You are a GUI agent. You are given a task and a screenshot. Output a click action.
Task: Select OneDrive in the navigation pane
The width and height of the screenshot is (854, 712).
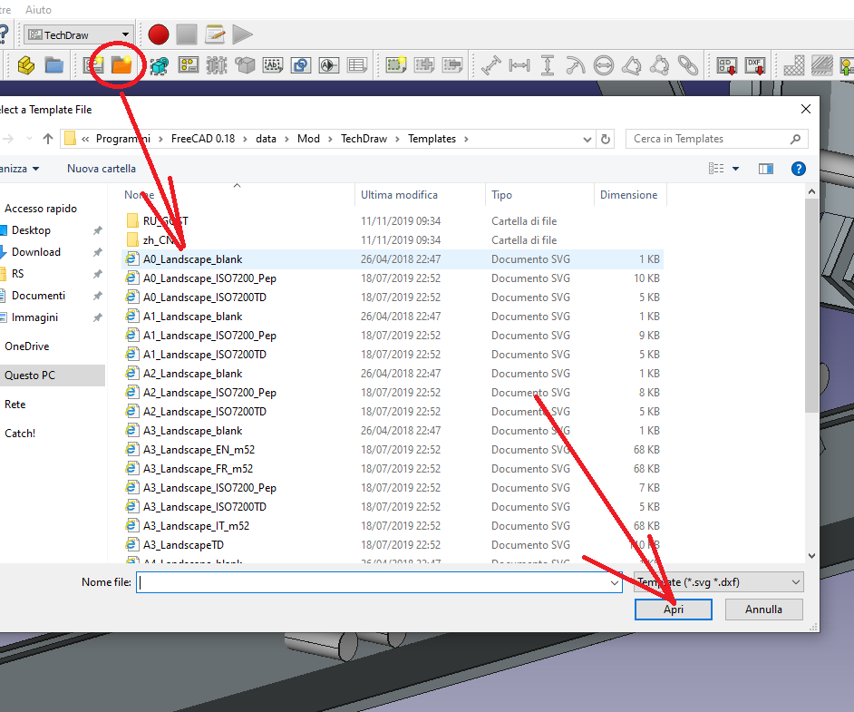pos(26,346)
